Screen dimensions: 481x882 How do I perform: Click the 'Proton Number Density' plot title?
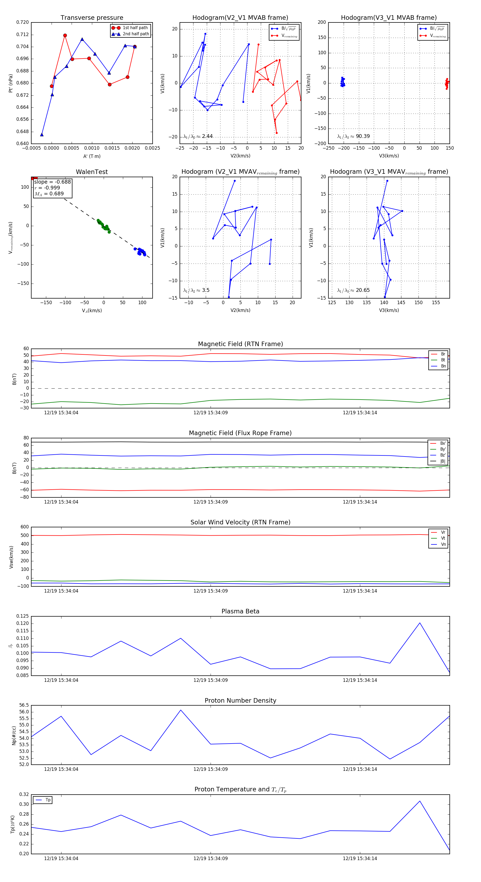click(240, 701)
